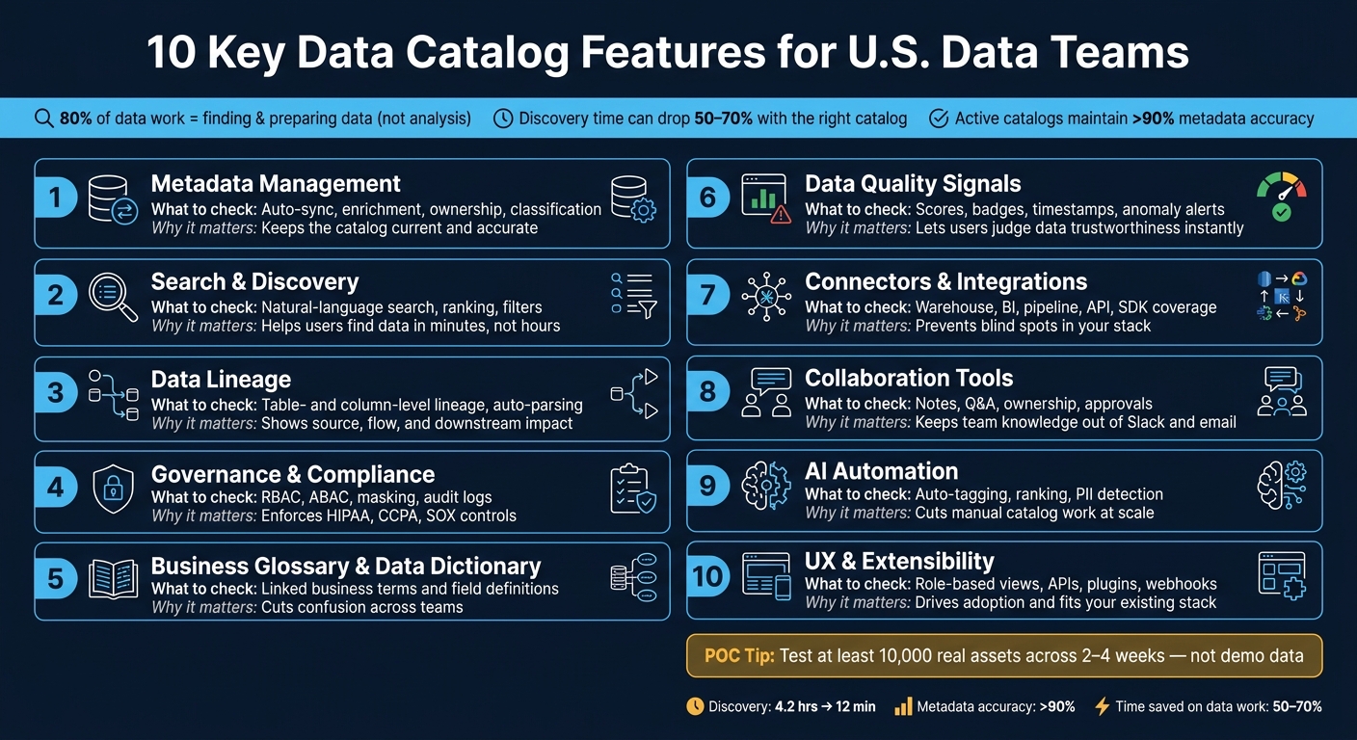Click the Connectors & Integrations heading

coord(945,281)
